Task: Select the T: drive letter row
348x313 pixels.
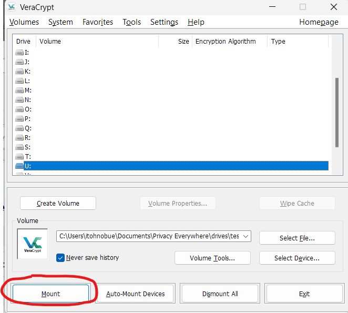Action: tap(172, 157)
